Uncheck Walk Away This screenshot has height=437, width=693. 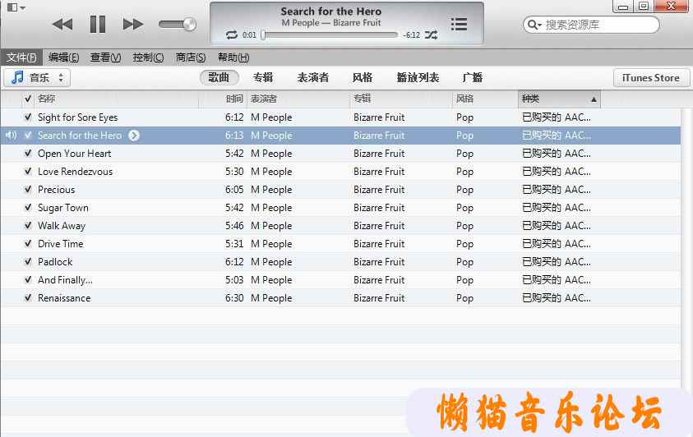pos(28,226)
